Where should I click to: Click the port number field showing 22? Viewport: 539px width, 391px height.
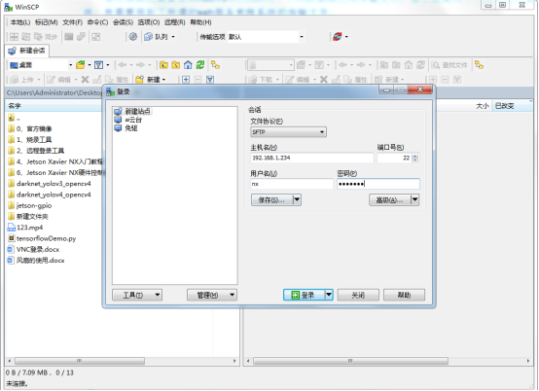click(394, 158)
